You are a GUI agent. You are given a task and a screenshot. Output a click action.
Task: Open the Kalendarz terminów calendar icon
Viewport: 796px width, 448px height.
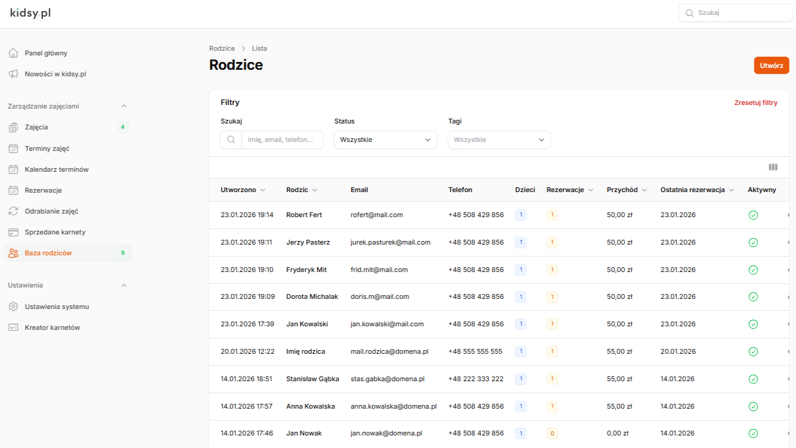point(13,169)
